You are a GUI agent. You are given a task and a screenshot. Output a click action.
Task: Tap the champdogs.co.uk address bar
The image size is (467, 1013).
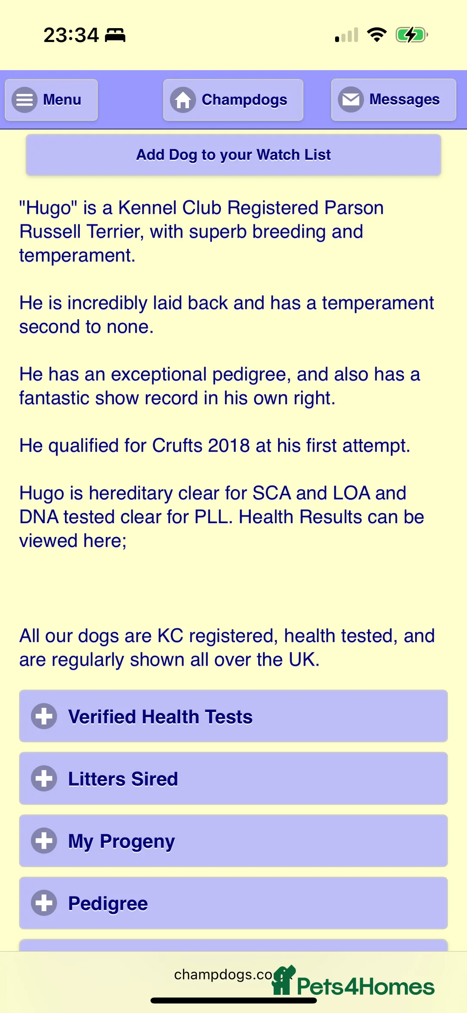click(x=223, y=974)
